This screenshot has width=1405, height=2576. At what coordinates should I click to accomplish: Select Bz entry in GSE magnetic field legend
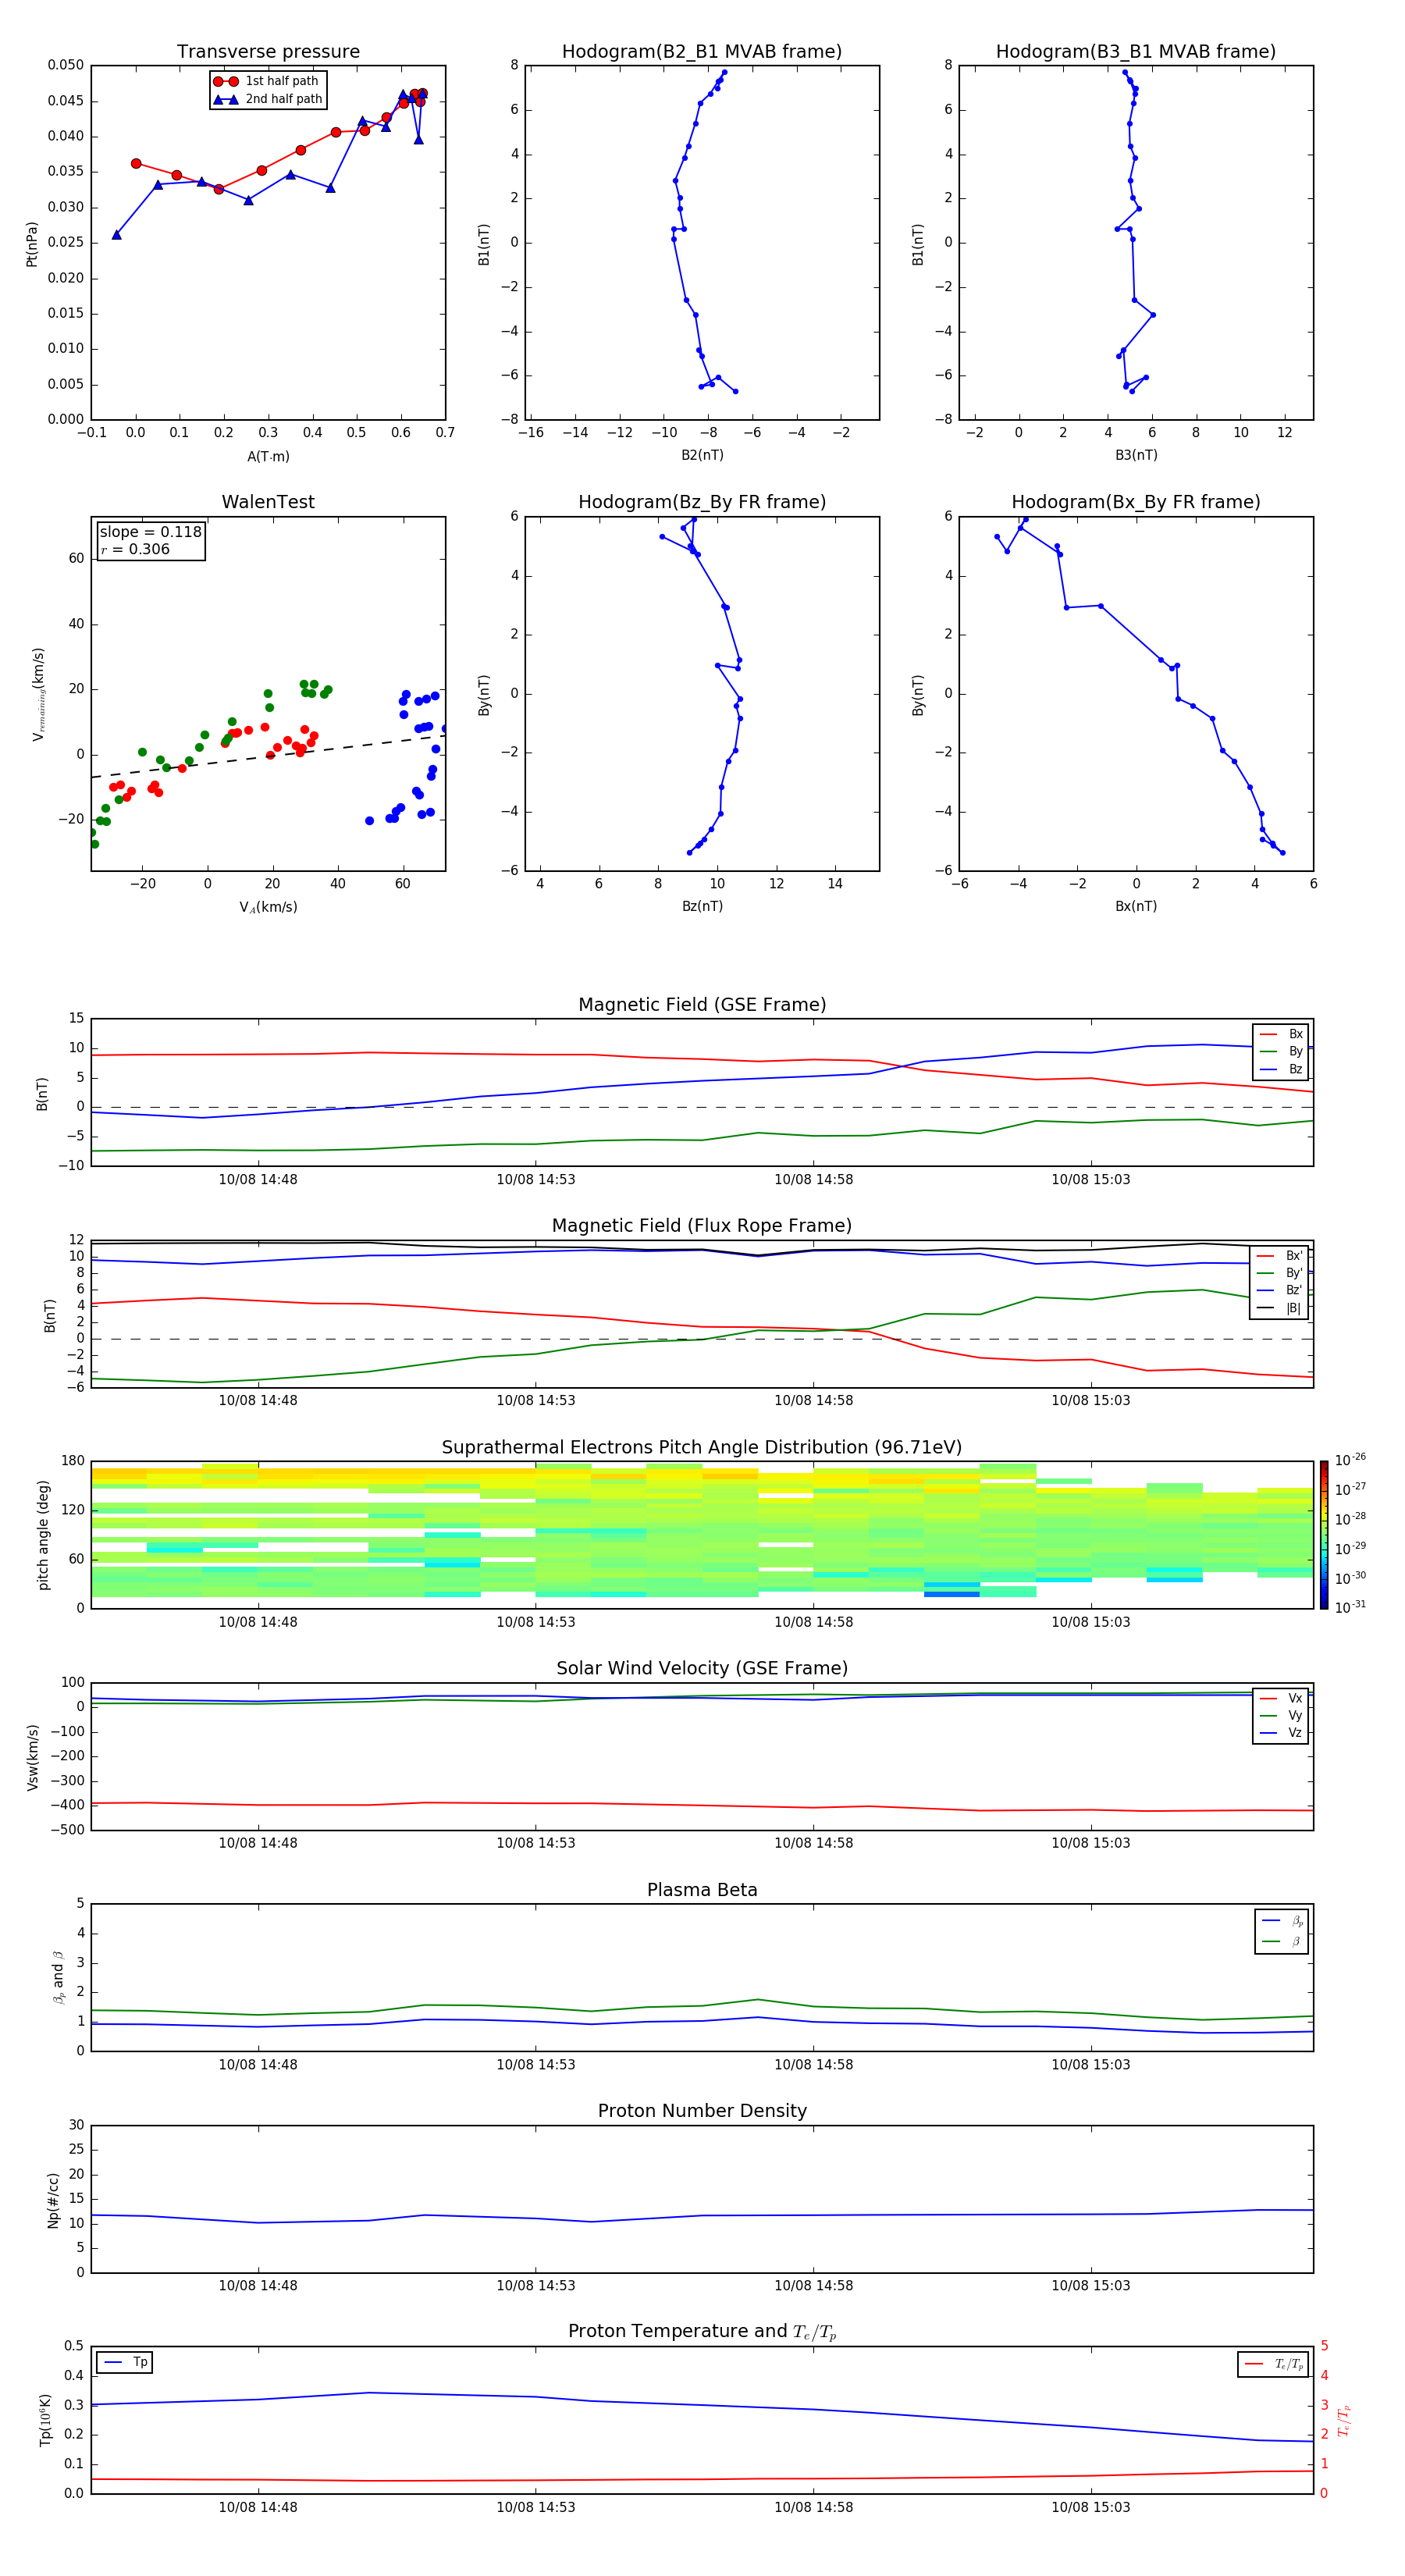tap(1281, 1069)
